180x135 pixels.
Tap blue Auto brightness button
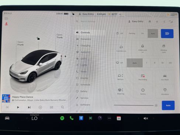point(168,105)
